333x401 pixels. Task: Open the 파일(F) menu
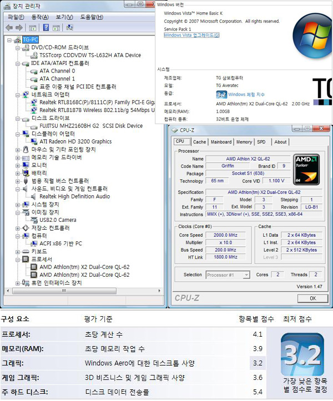pos(16,17)
